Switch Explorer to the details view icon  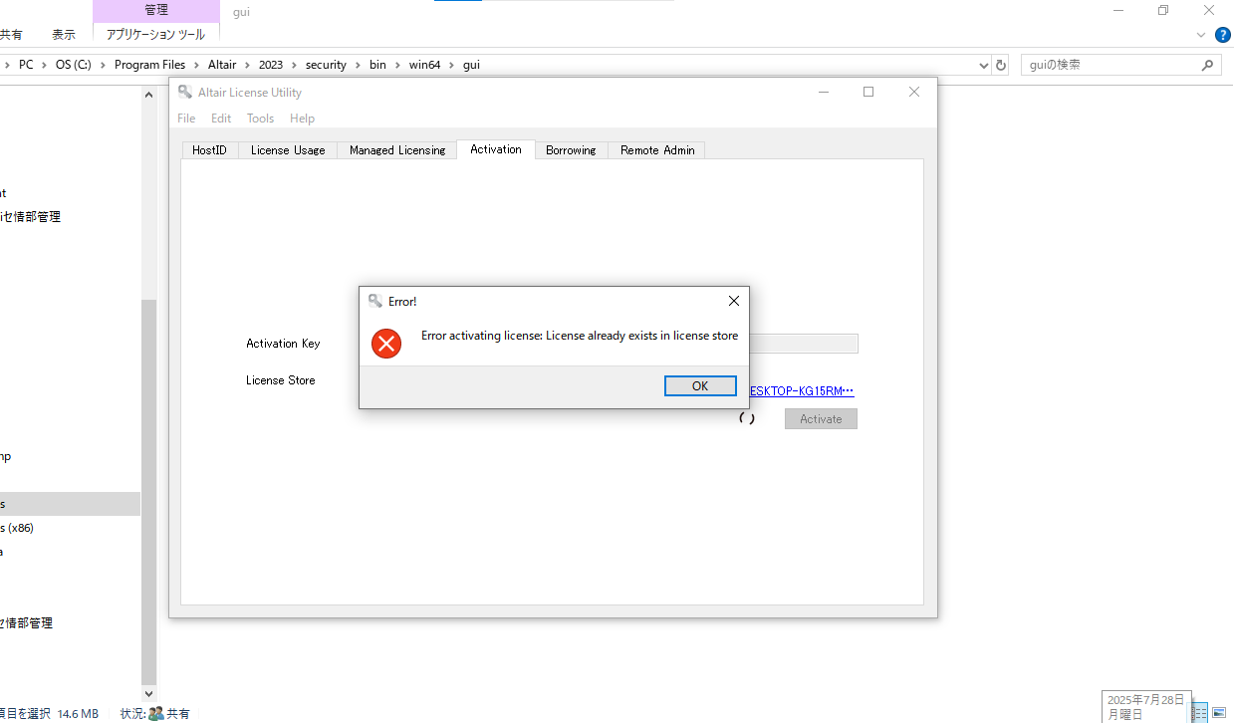(x=1200, y=712)
